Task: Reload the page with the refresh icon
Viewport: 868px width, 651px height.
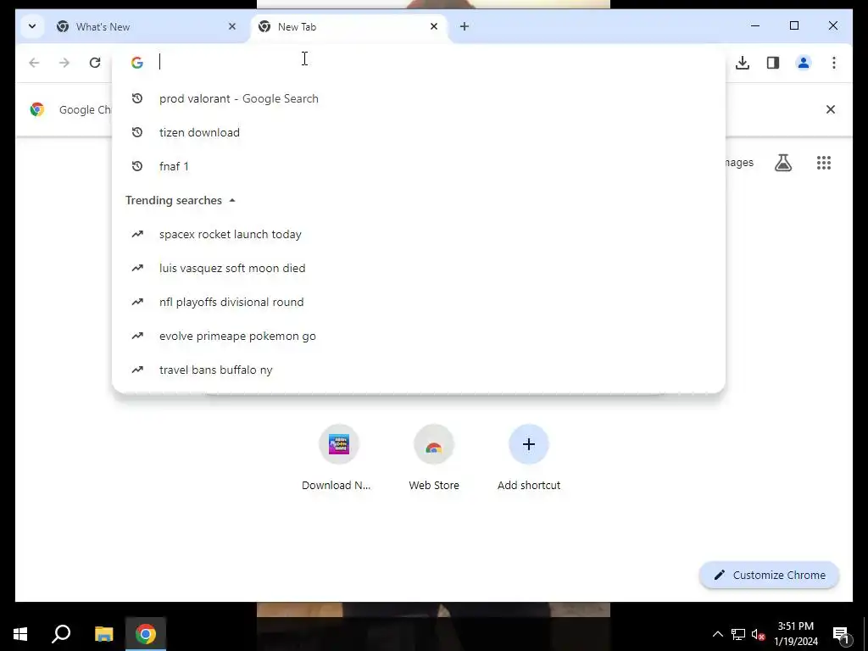Action: 95,63
